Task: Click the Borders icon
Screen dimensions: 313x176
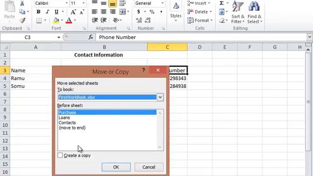Action: [x=39, y=21]
